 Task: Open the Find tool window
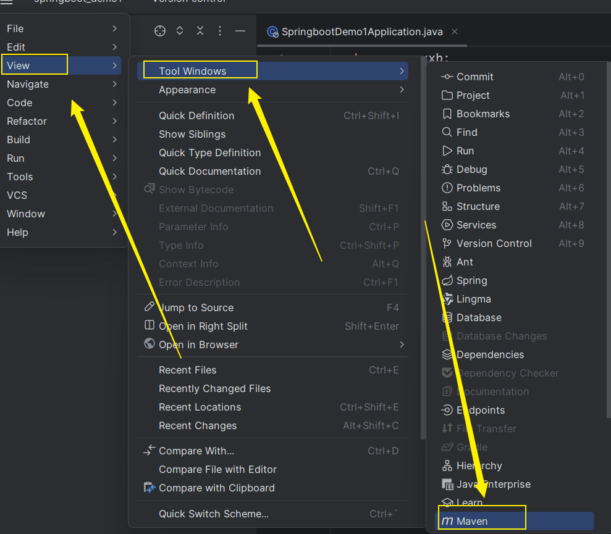point(514,132)
